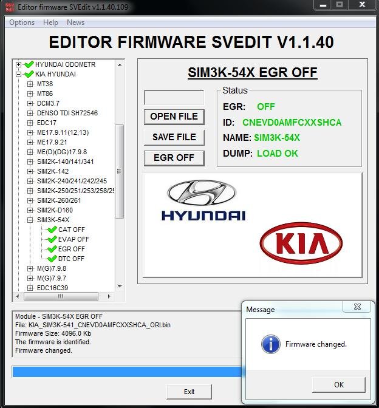Click the EGR status value OFF
The width and height of the screenshot is (379, 408).
click(266, 107)
